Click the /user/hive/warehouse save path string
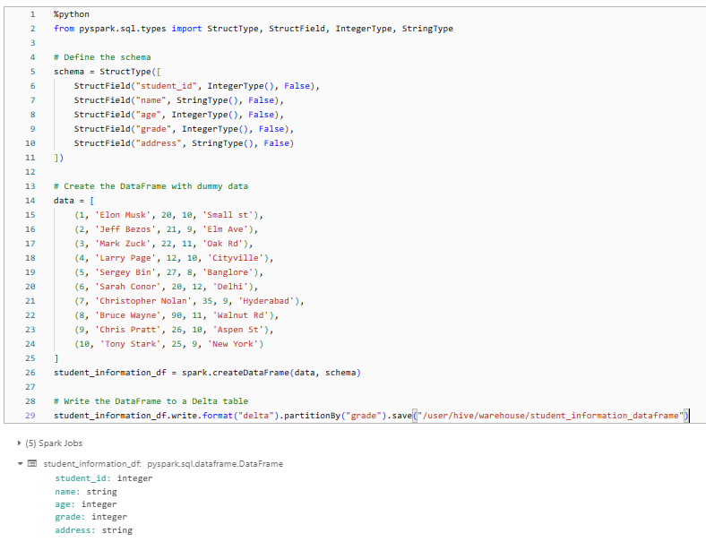This screenshot has width=706, height=542. [x=548, y=415]
